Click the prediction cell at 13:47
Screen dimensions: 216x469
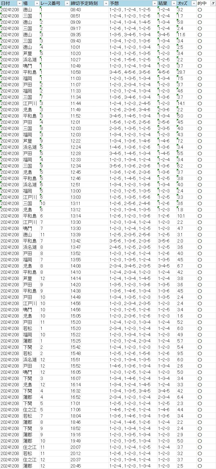133,247
